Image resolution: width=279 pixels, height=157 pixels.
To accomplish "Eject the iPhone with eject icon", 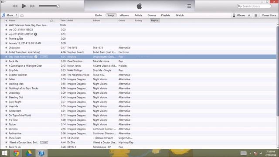I will [x=249, y=16].
